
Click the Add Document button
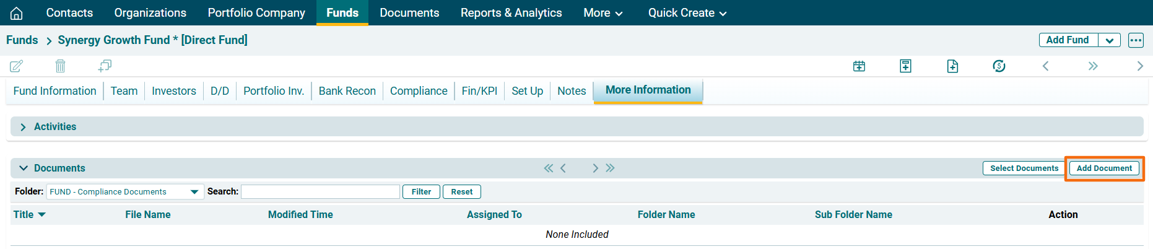point(1104,168)
